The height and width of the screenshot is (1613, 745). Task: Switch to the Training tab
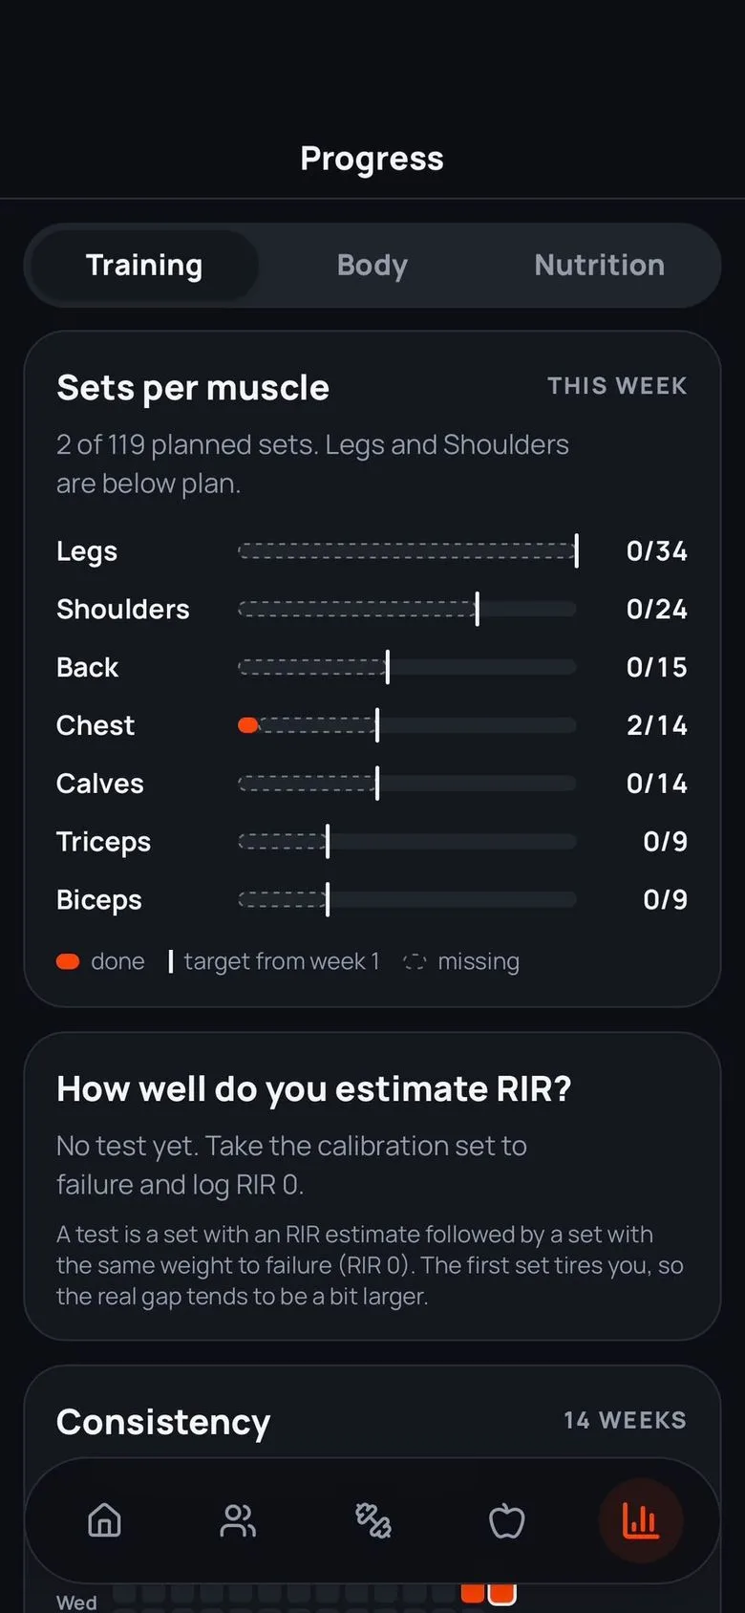tap(144, 265)
